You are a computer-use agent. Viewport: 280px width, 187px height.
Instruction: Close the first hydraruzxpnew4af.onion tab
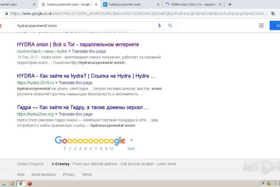click(35, 4)
